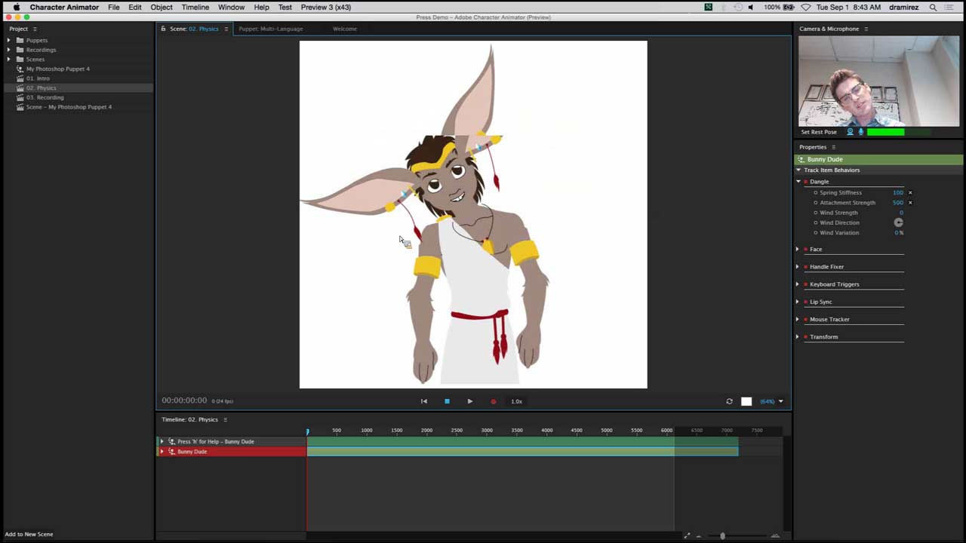This screenshot has height=543, width=966.
Task: Select the 03. Recording scene item
Action: point(45,97)
